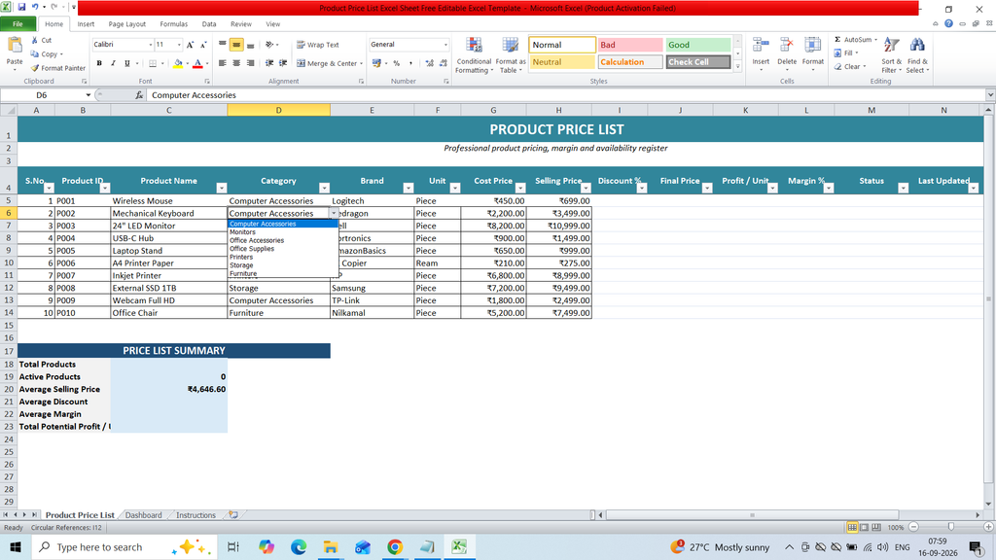Viewport: 996px width, 560px height.
Task: Click the formula bar text
Action: (194, 95)
